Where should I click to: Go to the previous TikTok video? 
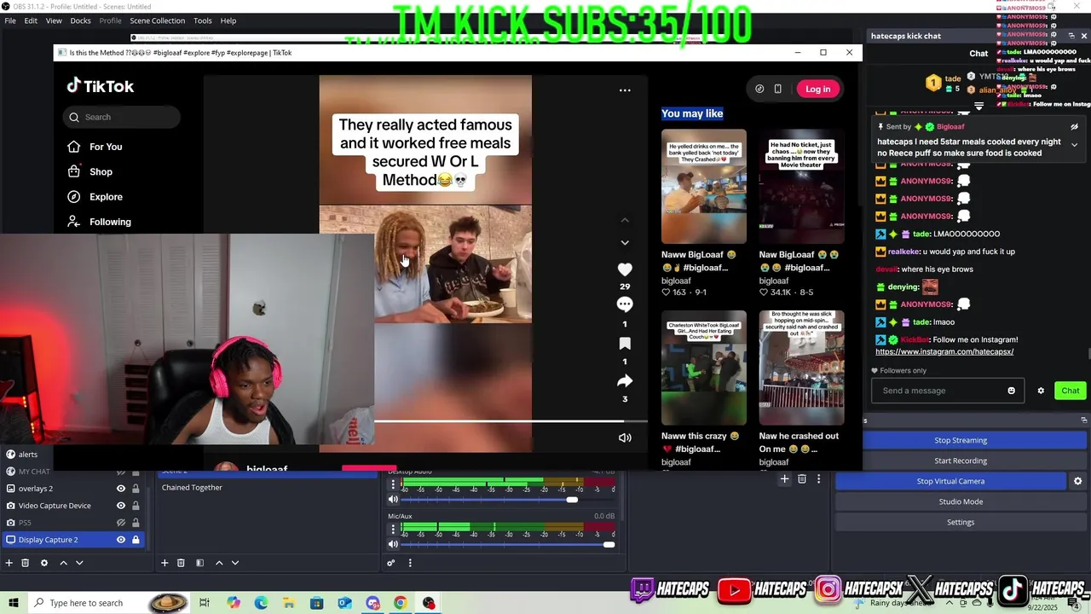pyautogui.click(x=625, y=220)
